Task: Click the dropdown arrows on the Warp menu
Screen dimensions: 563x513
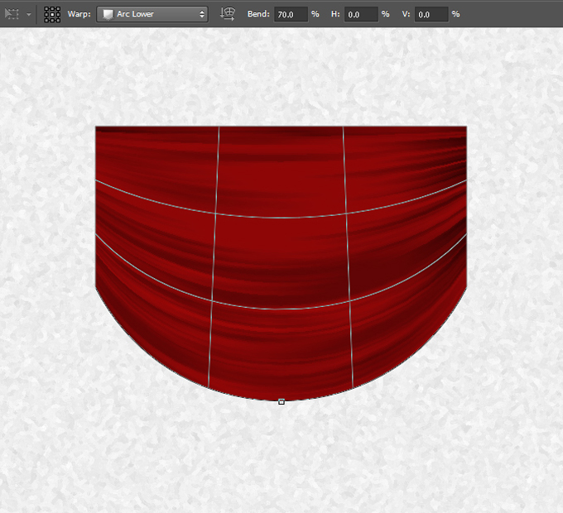Action: point(202,14)
